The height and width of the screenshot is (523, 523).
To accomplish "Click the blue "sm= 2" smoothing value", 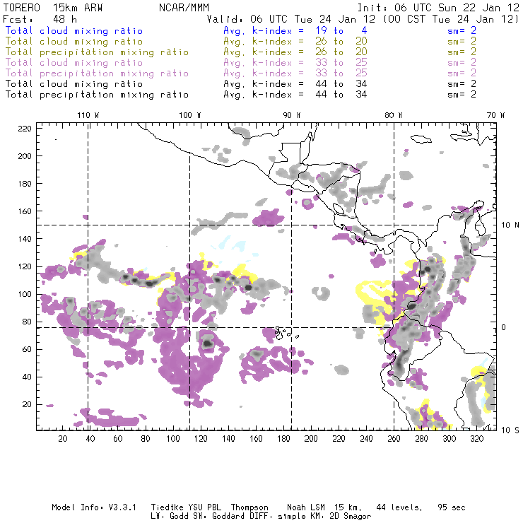I will (462, 30).
